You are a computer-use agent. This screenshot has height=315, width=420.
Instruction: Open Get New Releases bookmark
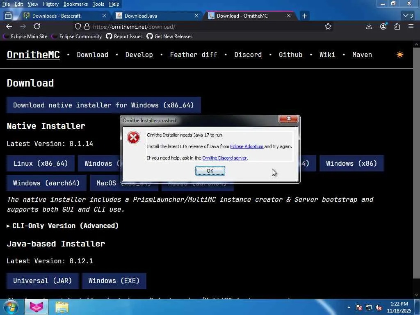169,37
